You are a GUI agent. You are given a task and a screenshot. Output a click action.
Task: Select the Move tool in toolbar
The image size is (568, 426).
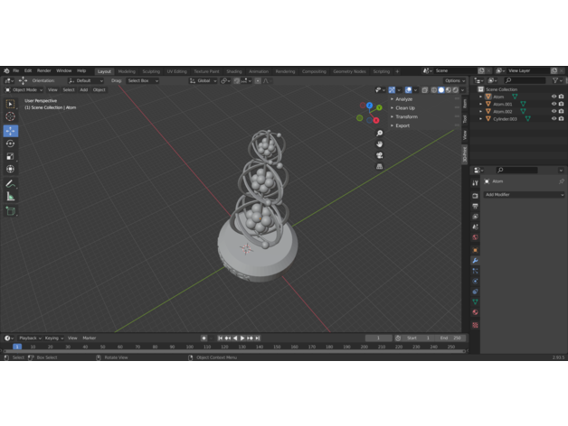point(11,130)
